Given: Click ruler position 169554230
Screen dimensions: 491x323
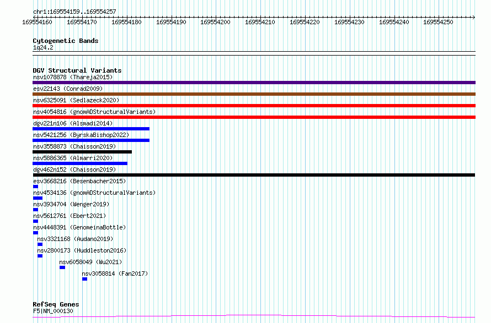Looking at the screenshot, I should [x=349, y=22].
